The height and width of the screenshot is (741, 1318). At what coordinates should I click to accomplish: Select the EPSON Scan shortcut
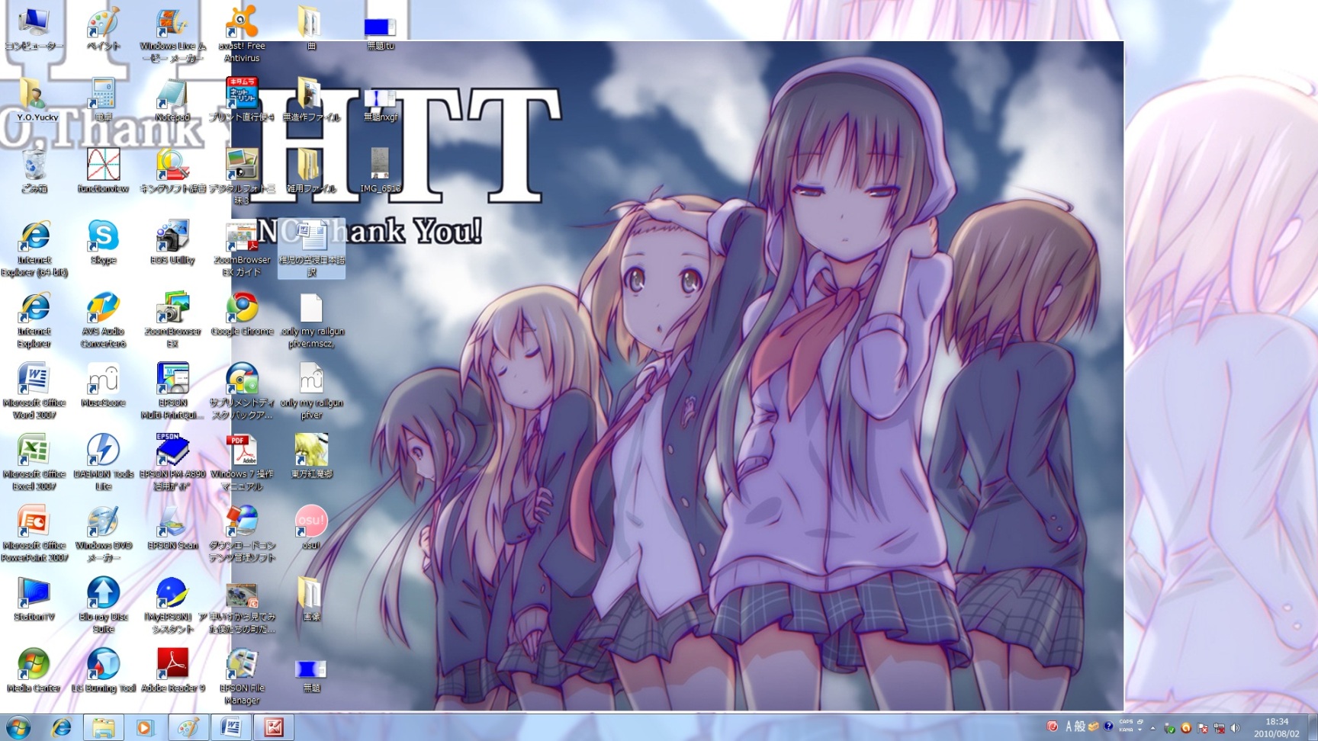pyautogui.click(x=172, y=528)
